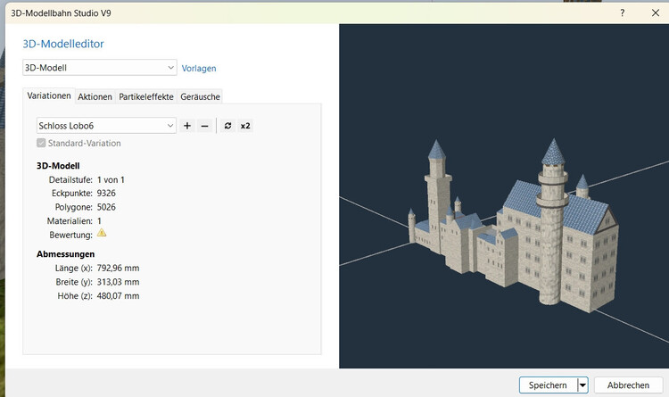Viewport: 669px width, 397px height.
Task: Open the Schloss Lobo6 variation dropdown
Action: tap(106, 126)
